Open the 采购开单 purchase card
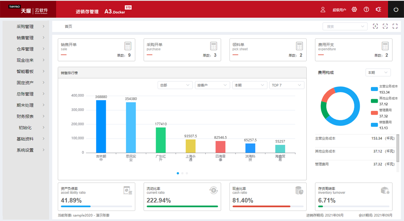 [182, 50]
